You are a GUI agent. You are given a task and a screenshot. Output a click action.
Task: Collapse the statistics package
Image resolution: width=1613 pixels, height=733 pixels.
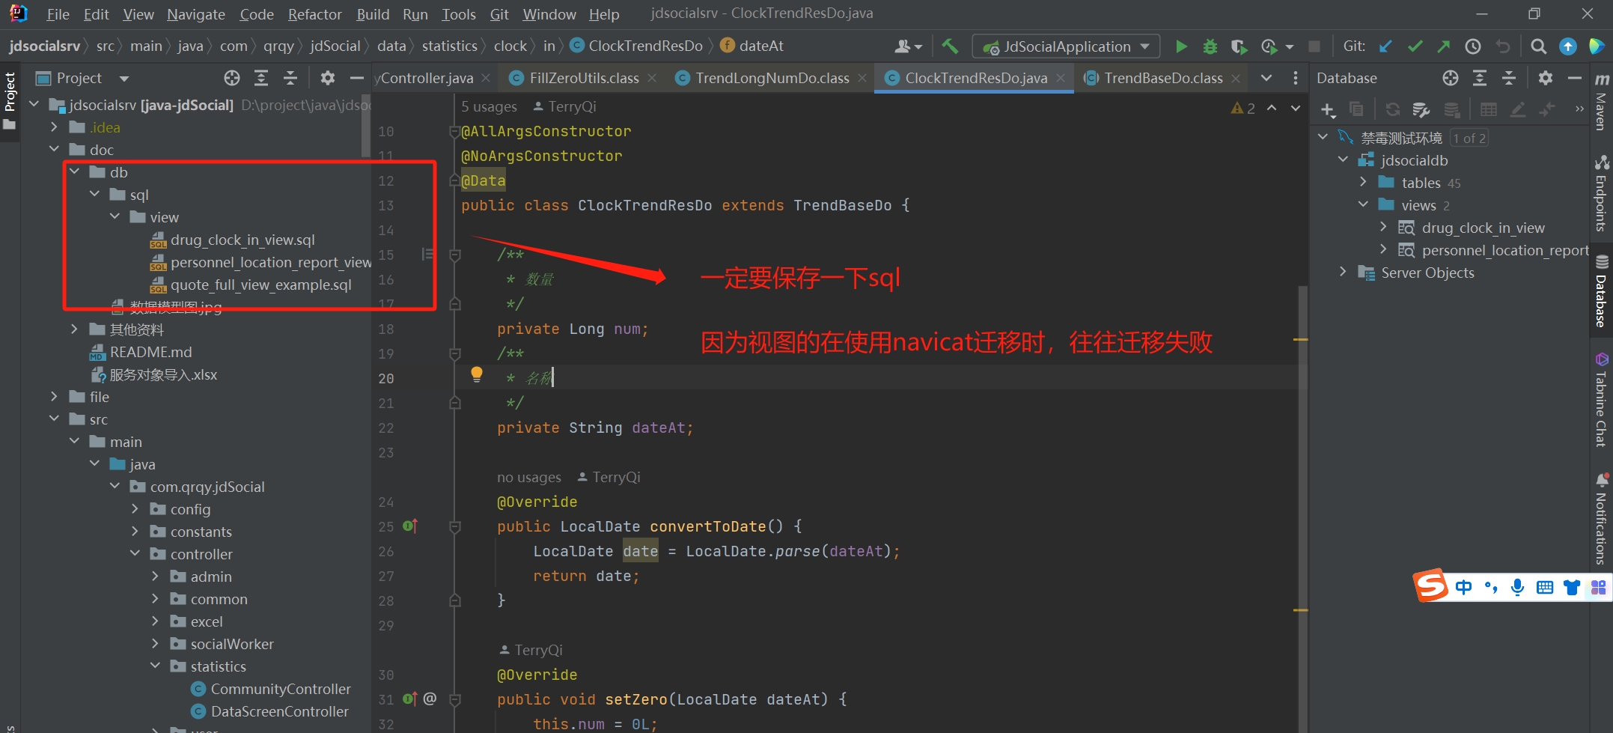(x=156, y=666)
